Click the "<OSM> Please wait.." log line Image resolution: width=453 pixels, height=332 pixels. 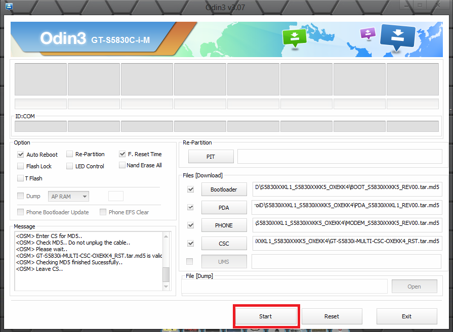pyautogui.click(x=42, y=249)
